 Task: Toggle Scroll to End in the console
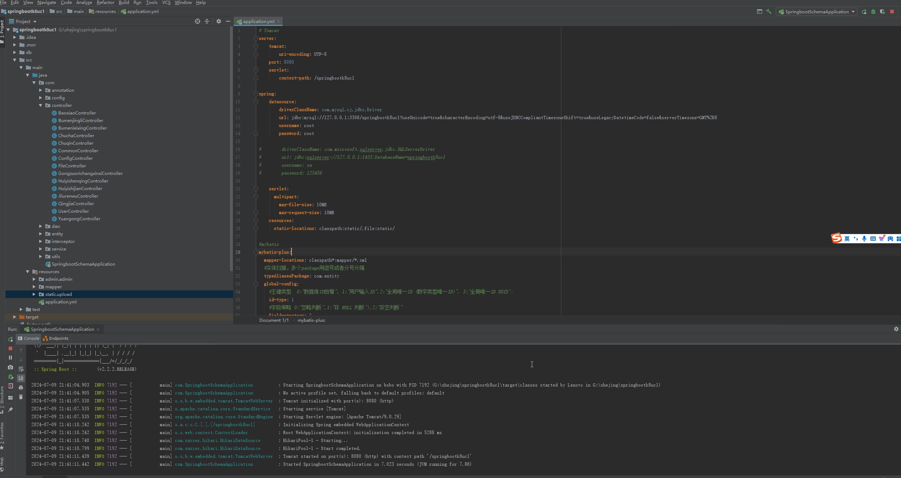coord(21,378)
